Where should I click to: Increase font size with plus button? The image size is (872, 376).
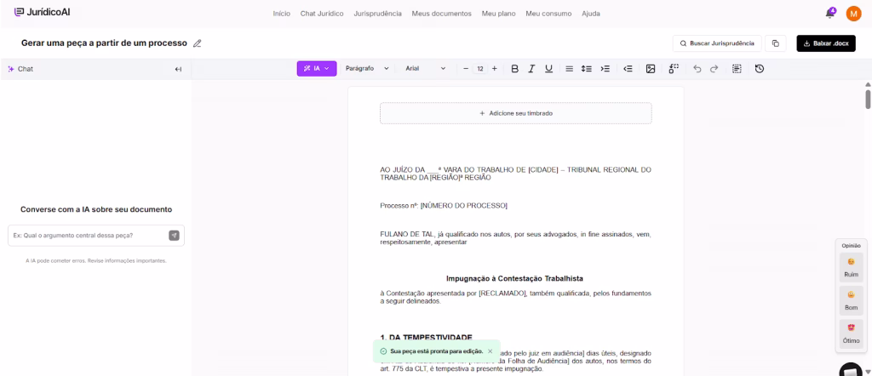click(x=495, y=69)
